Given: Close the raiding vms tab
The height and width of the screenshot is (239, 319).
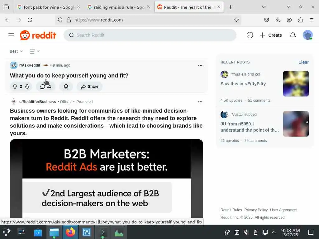Looking at the screenshot, I should point(149,7).
